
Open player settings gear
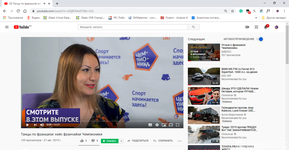(x=157, y=125)
